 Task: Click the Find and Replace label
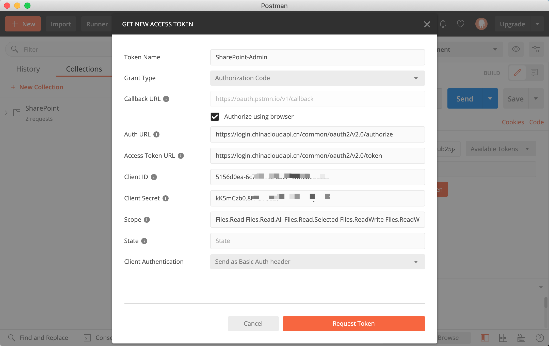(x=44, y=338)
